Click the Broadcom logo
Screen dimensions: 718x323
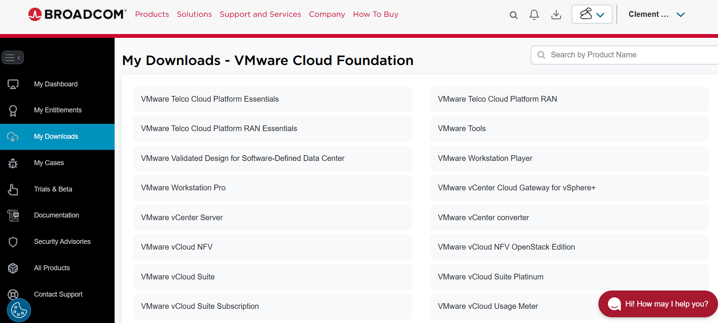pos(77,15)
